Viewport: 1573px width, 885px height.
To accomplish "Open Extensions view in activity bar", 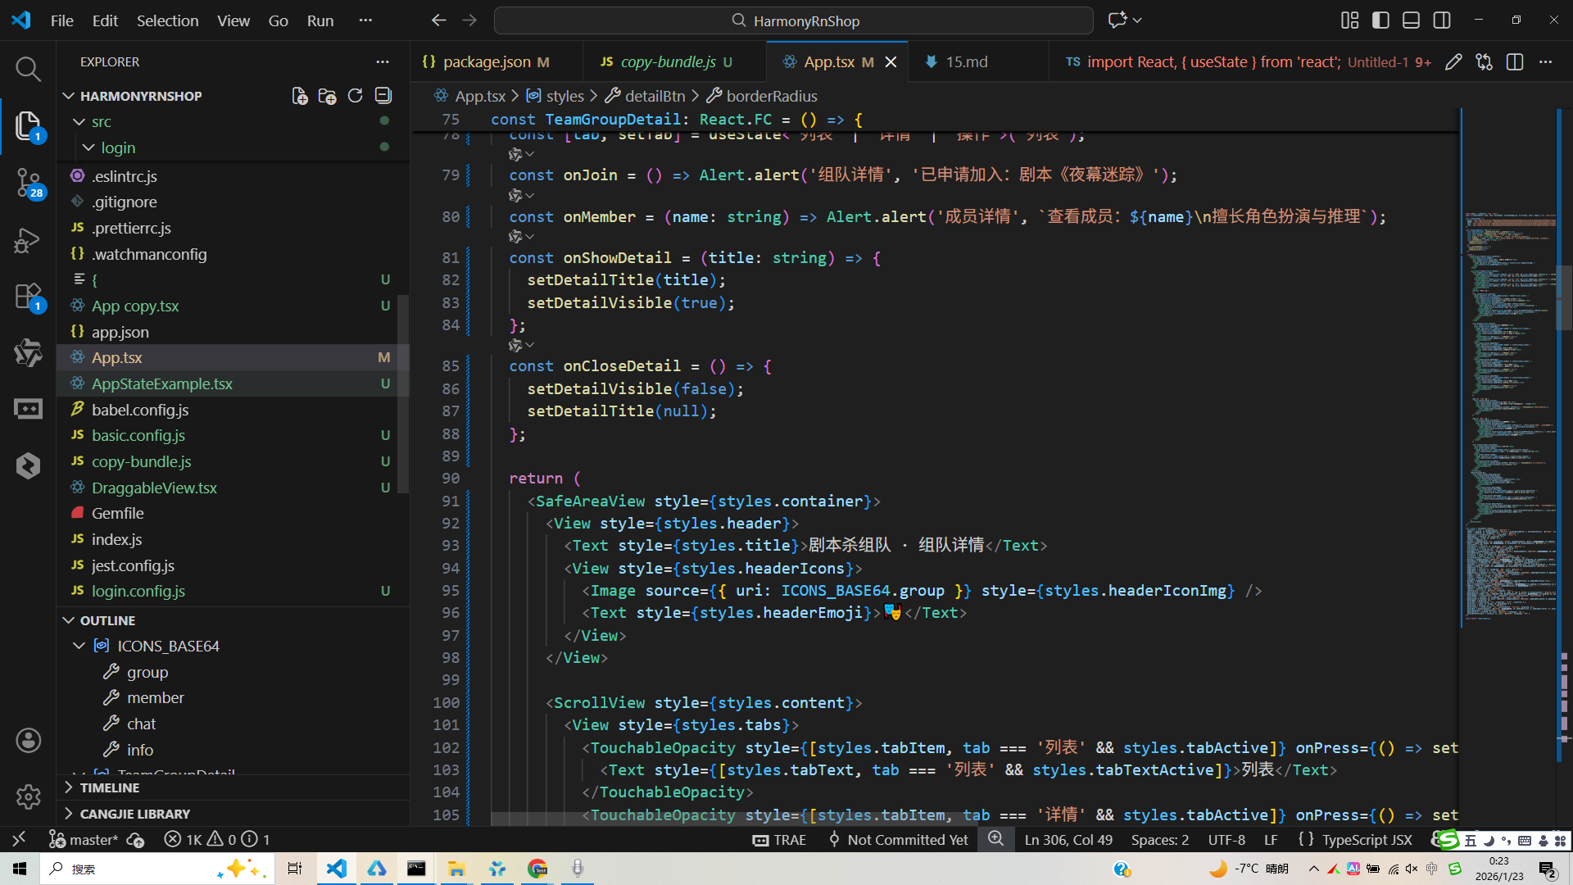I will tap(28, 297).
